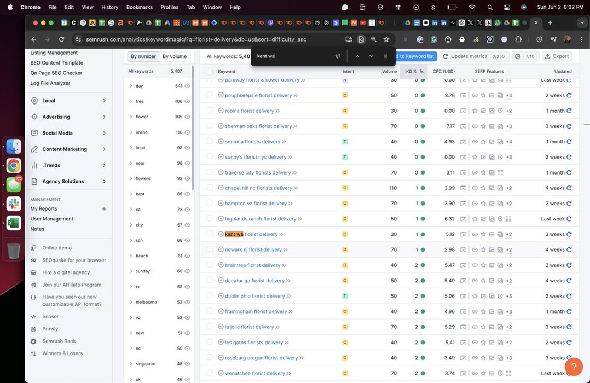Expand the sunday keyword group
The width and height of the screenshot is (590, 383).
131,271
